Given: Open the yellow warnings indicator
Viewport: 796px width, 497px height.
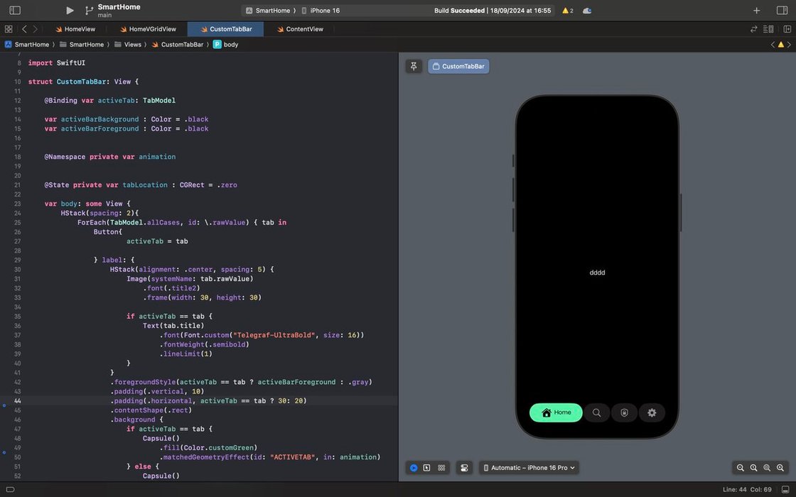Looking at the screenshot, I should coord(568,10).
